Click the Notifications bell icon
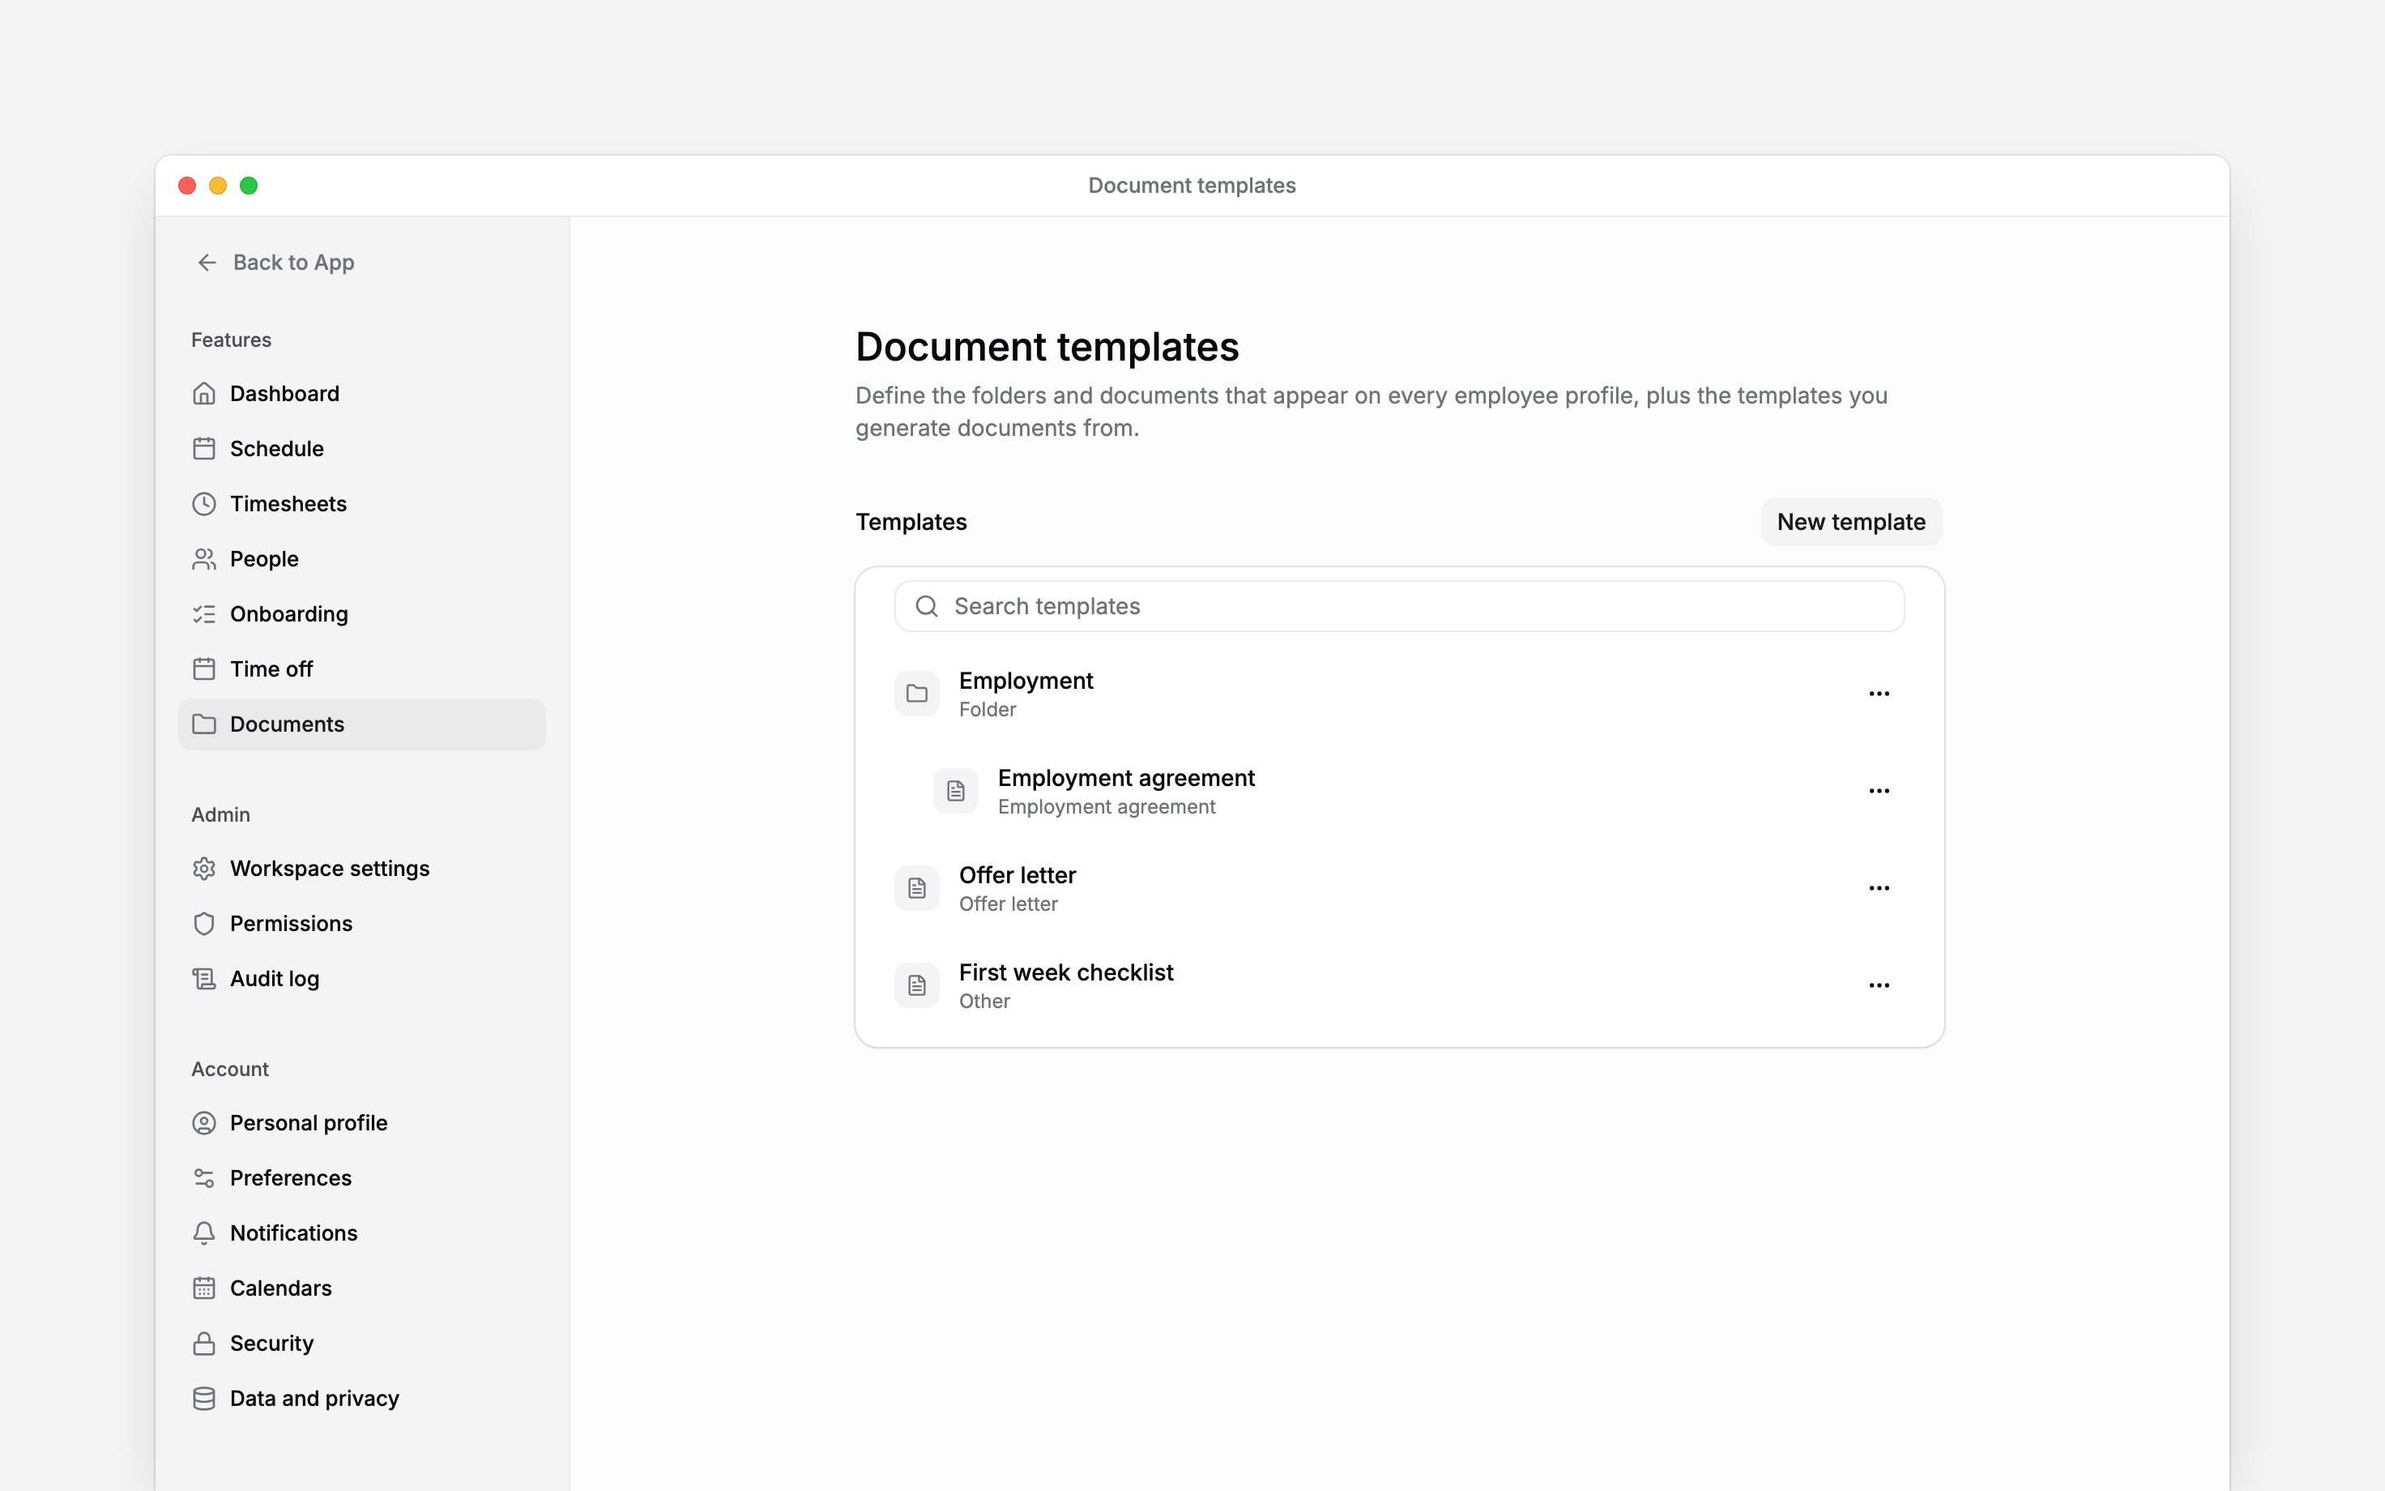Viewport: 2385px width, 1491px height. pyautogui.click(x=204, y=1233)
